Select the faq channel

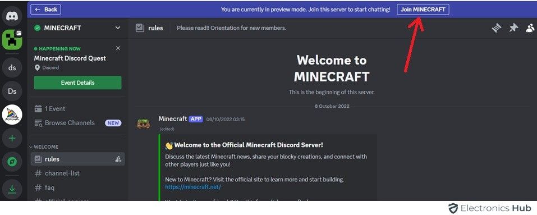click(78, 187)
